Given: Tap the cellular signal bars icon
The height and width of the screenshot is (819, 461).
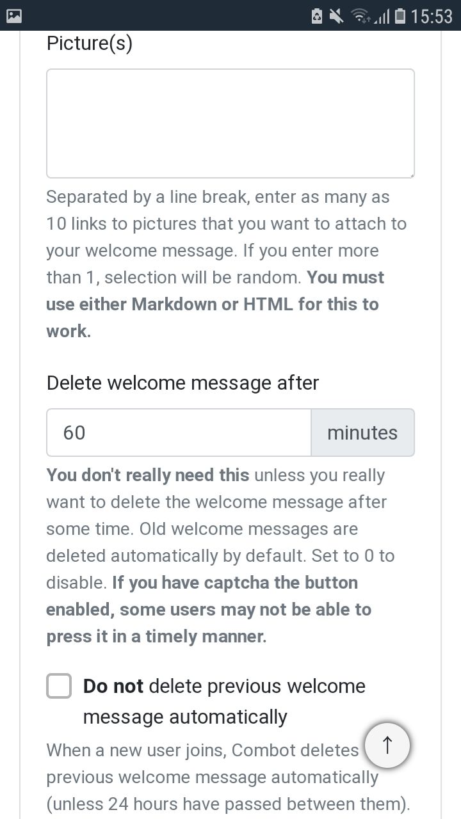Looking at the screenshot, I should [382, 16].
